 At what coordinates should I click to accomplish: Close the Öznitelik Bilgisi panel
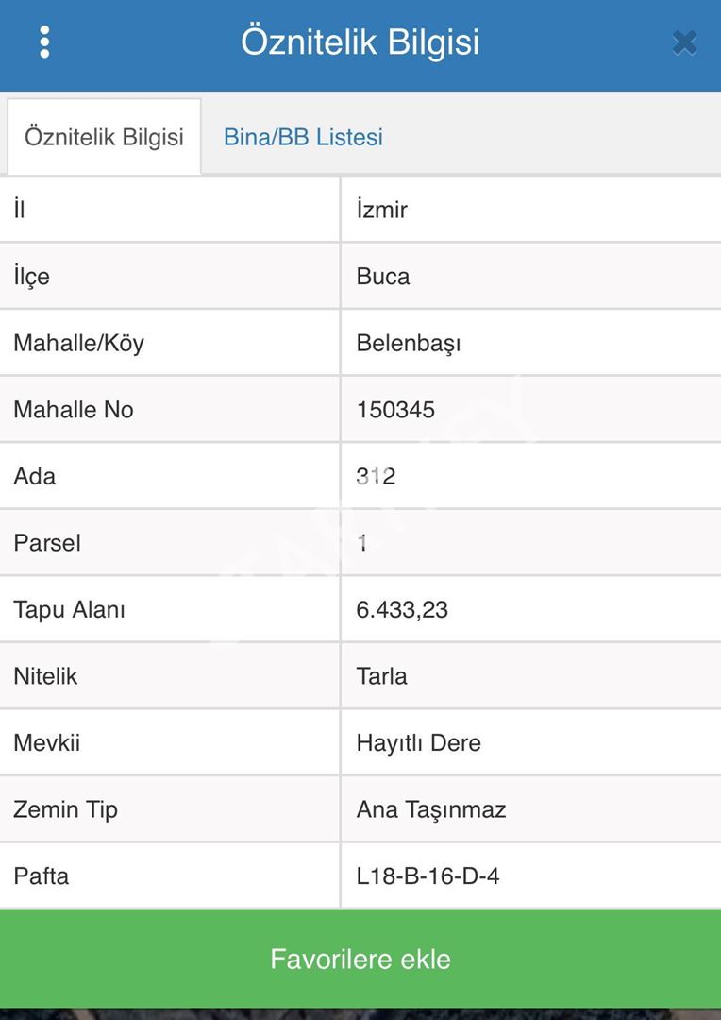(x=684, y=42)
